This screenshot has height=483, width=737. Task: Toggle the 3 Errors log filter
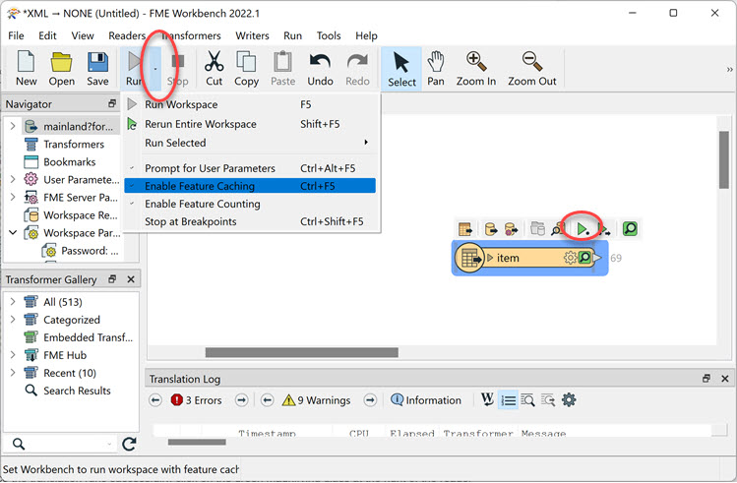tap(197, 400)
